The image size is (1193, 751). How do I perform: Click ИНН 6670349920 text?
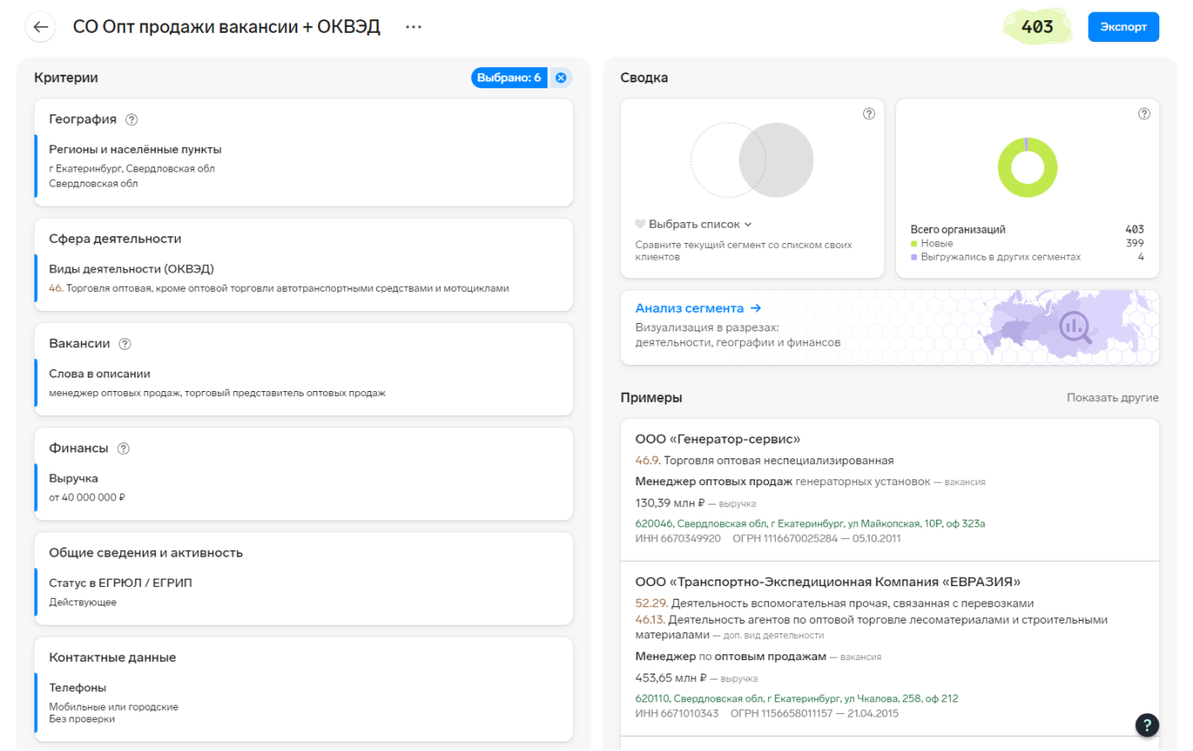click(678, 539)
